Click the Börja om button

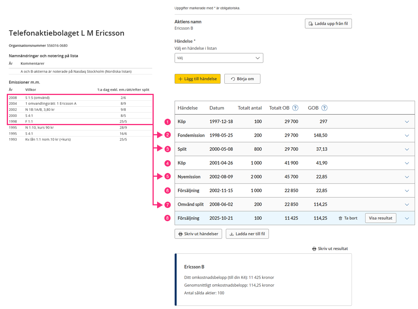coord(242,79)
